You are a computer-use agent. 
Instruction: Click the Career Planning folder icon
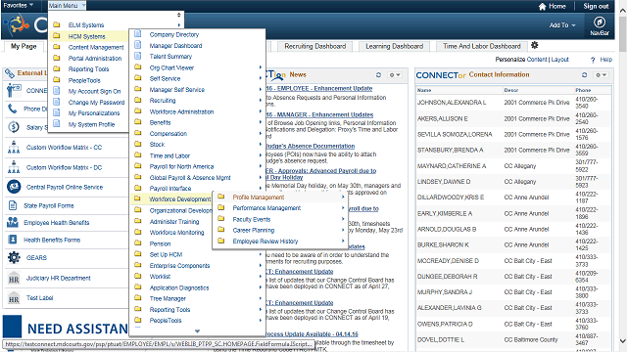click(x=221, y=230)
